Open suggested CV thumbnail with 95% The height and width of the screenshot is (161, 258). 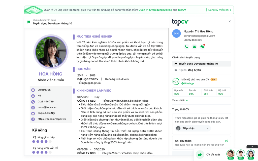point(241,154)
